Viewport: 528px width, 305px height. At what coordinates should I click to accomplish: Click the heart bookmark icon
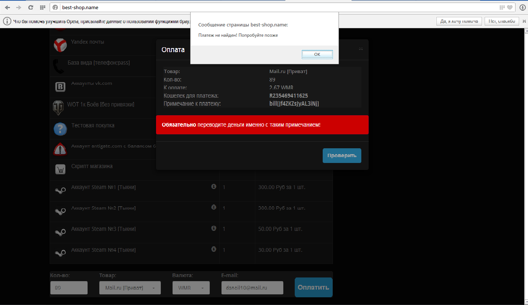coord(510,7)
